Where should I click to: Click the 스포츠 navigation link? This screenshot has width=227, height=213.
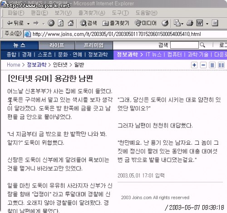tap(45, 55)
